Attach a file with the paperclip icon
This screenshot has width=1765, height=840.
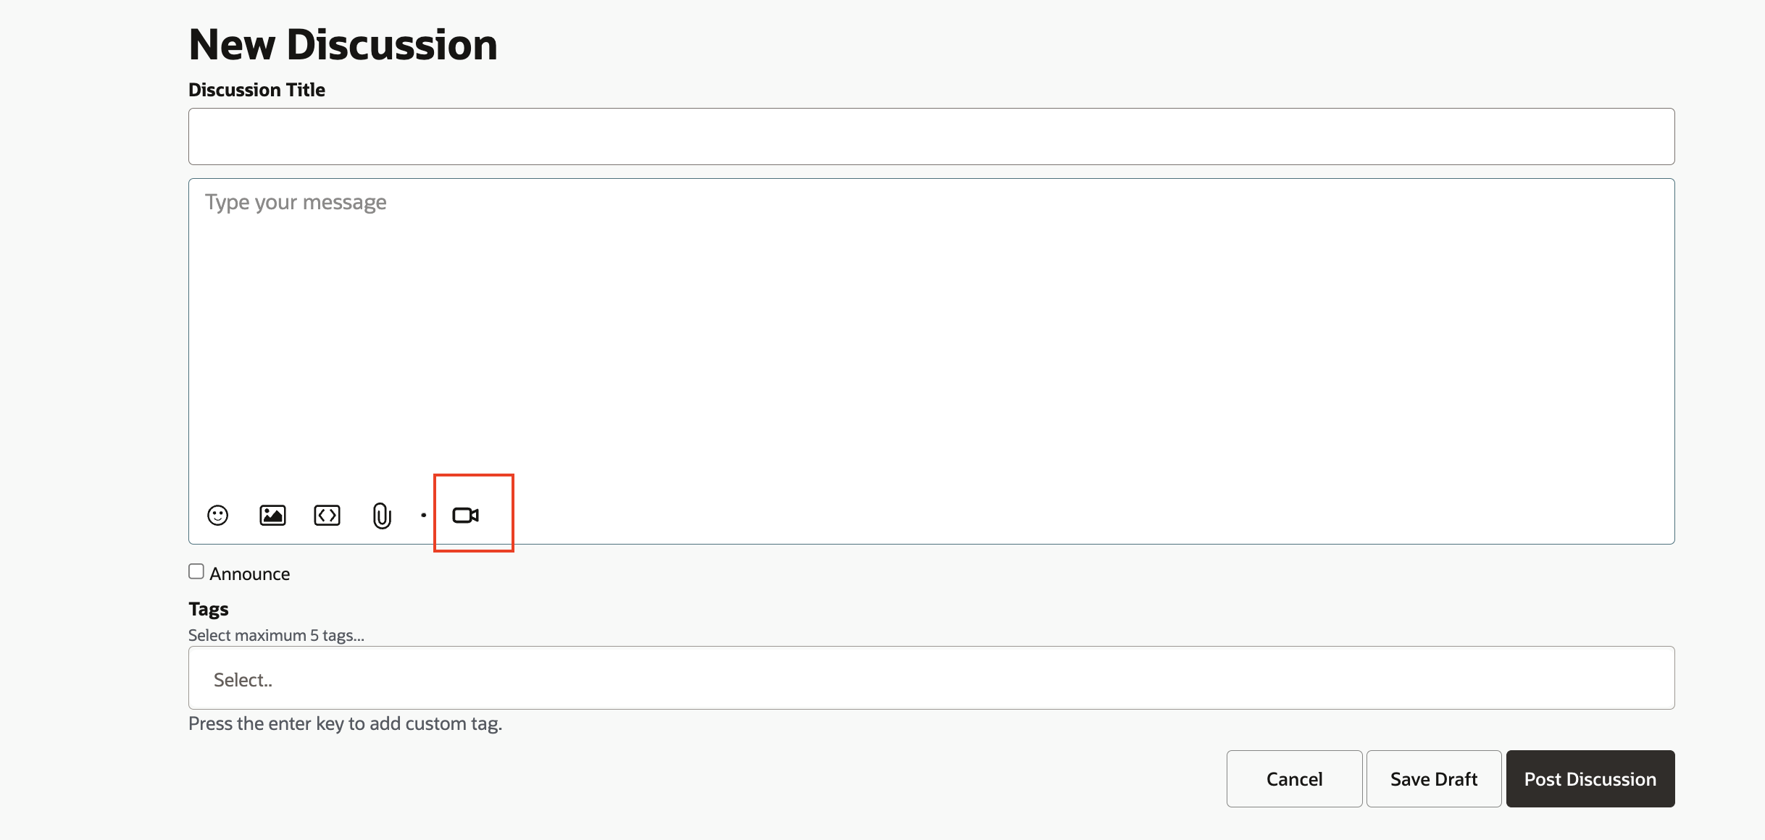click(382, 516)
